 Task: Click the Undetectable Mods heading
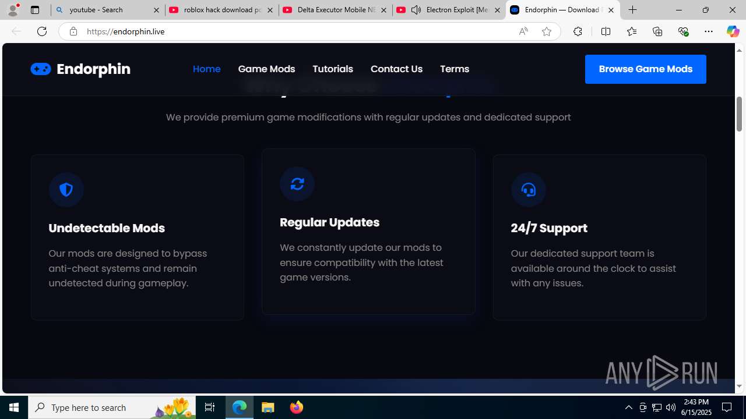(107, 228)
